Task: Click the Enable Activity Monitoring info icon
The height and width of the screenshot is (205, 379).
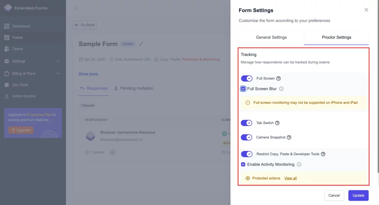Action: coord(299,164)
